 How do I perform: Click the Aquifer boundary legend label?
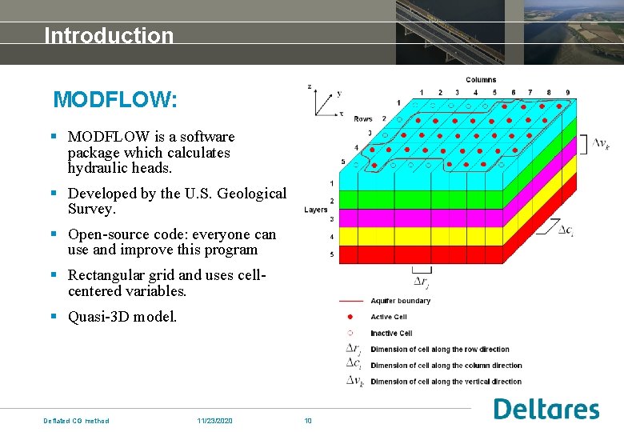tap(400, 301)
